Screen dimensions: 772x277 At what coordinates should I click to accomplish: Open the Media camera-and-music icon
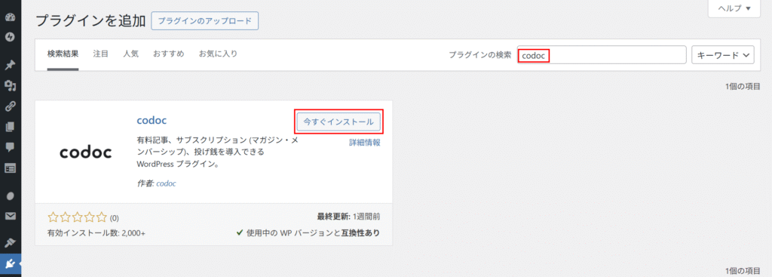[x=11, y=86]
